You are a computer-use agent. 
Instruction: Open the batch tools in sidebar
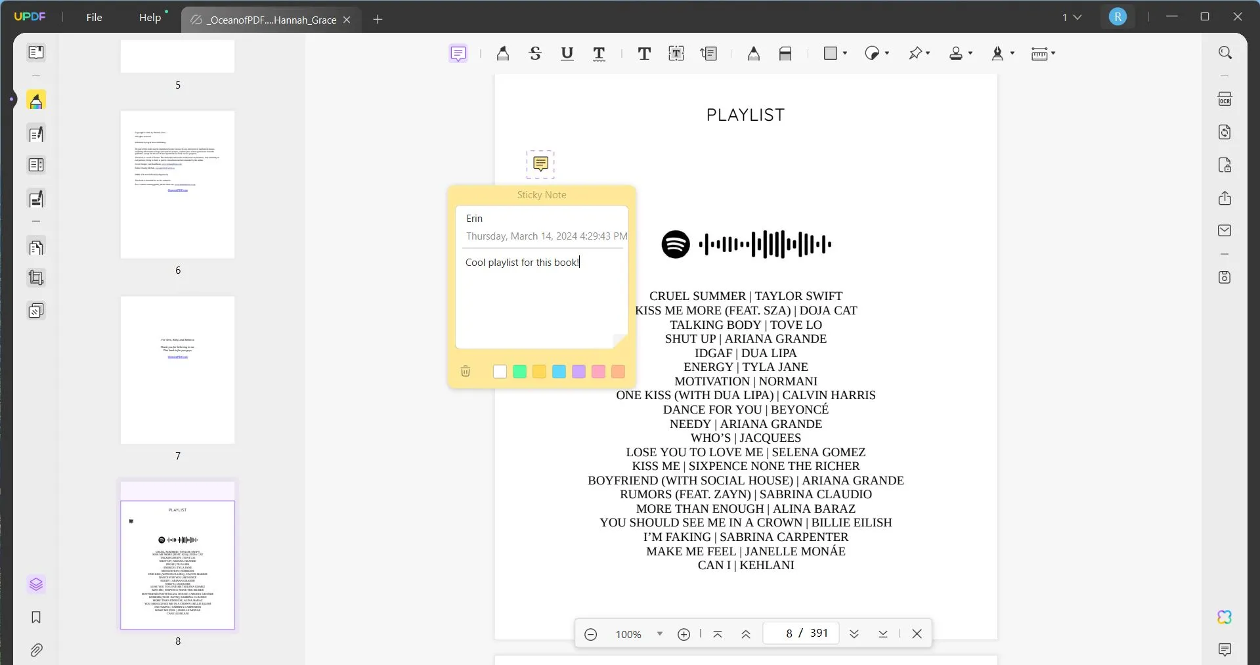coord(36,311)
